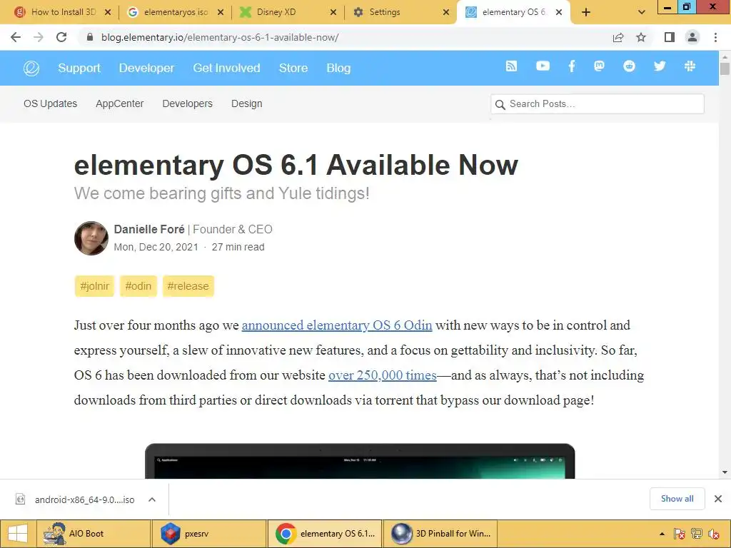Switch to 3D Pinball taskbar window
The height and width of the screenshot is (548, 731).
click(x=440, y=534)
